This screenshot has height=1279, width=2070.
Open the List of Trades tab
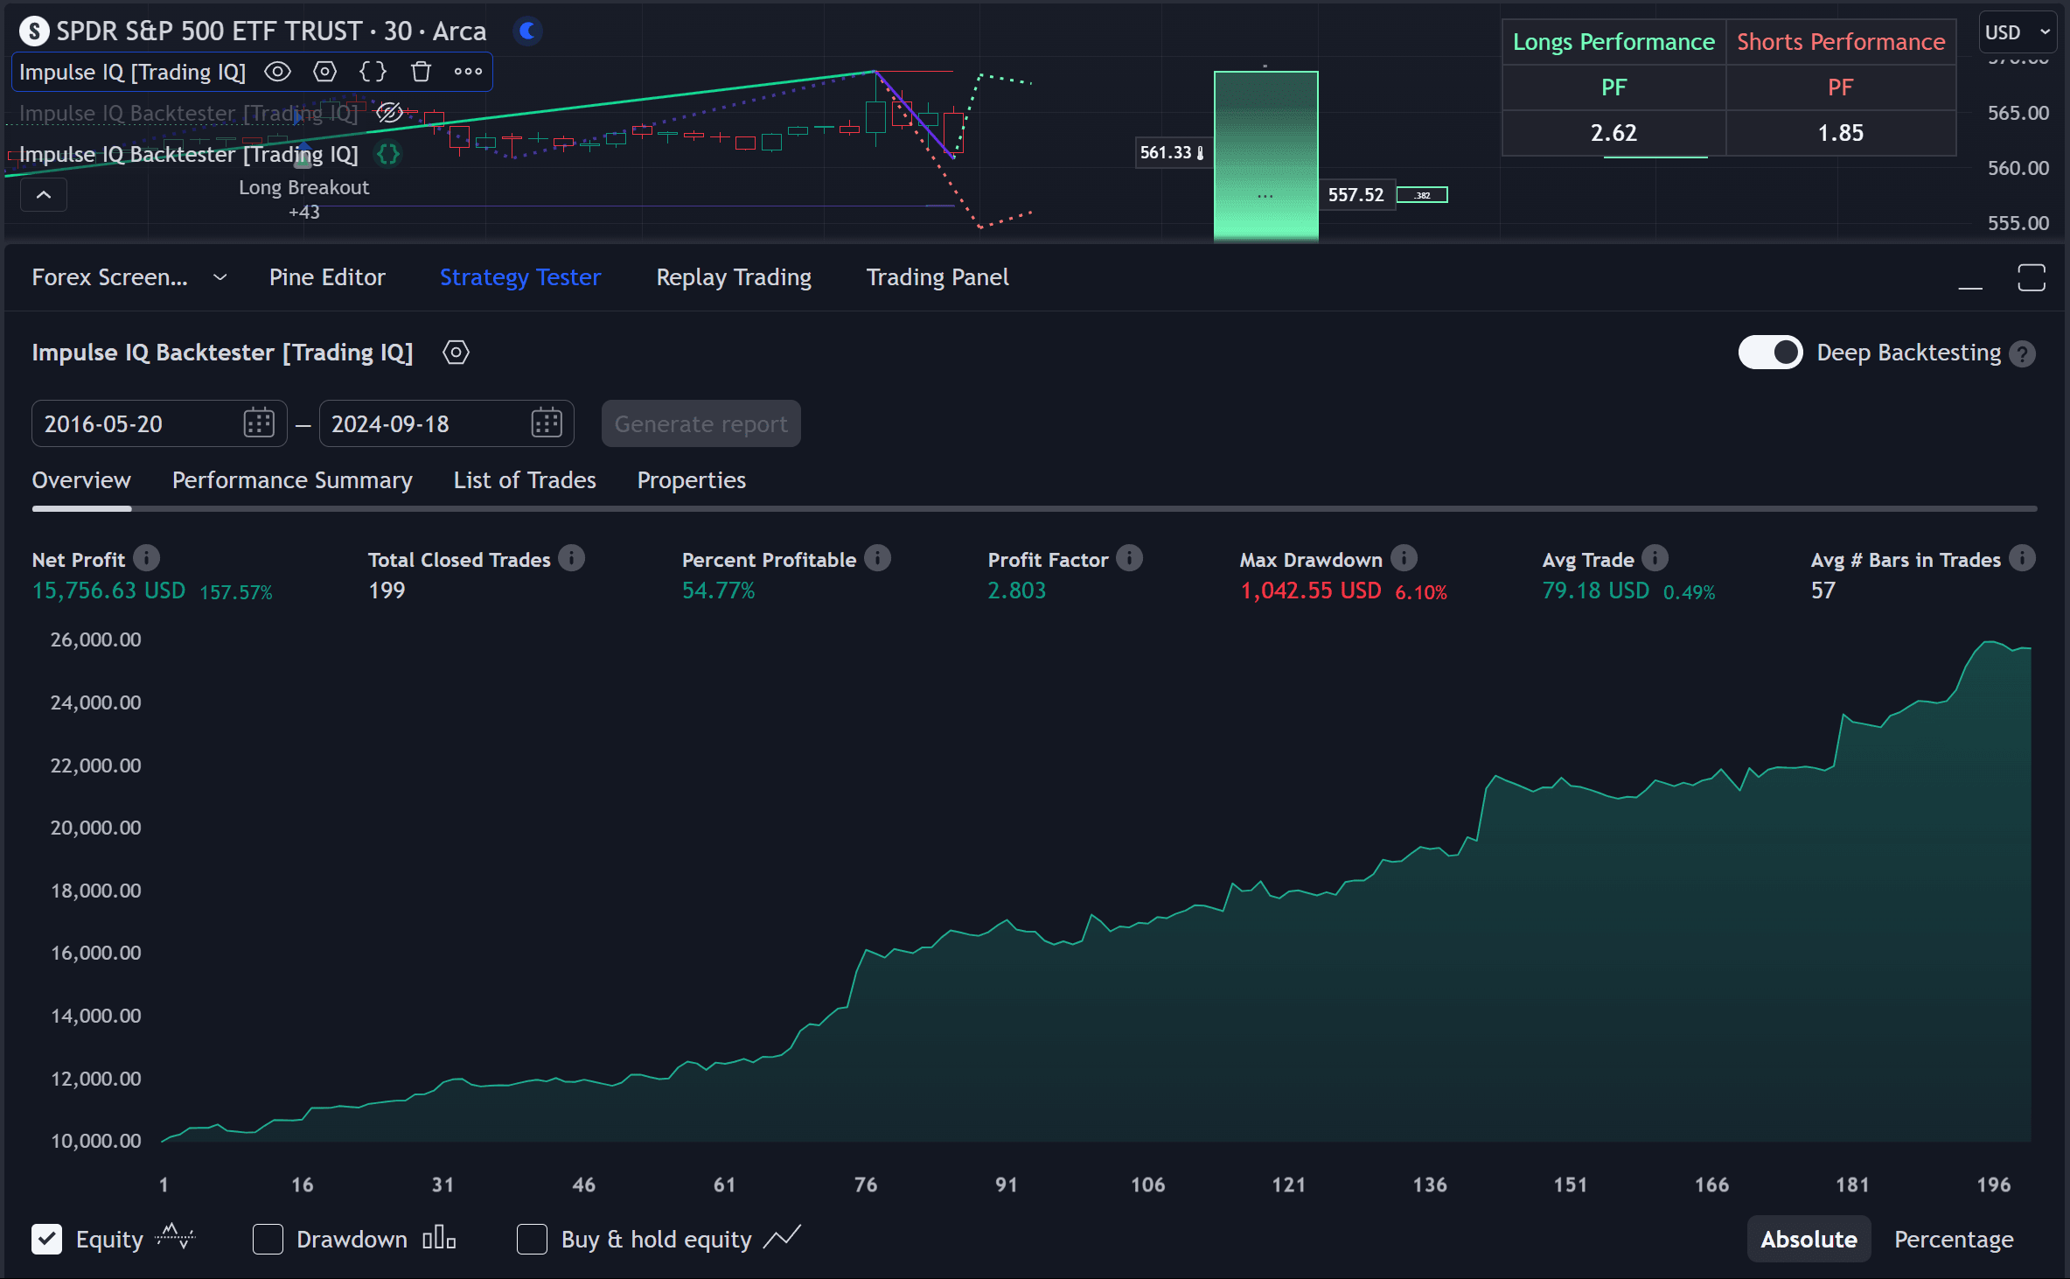(525, 480)
